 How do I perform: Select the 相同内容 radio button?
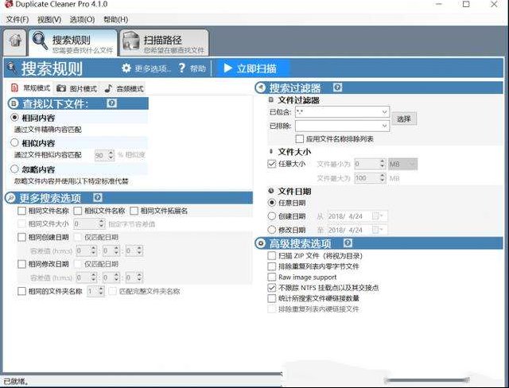(14, 117)
